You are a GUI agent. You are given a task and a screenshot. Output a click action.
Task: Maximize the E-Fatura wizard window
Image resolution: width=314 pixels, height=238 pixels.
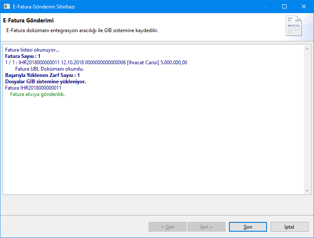pyautogui.click(x=284, y=7)
